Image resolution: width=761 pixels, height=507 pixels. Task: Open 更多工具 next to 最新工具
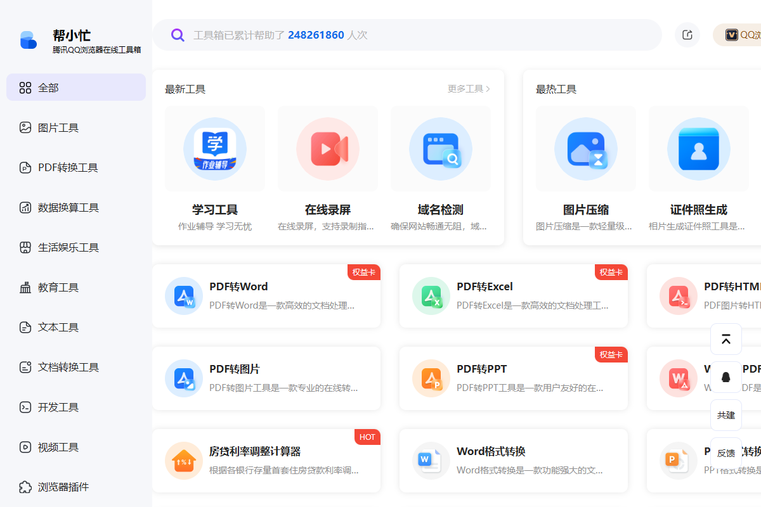(x=468, y=89)
